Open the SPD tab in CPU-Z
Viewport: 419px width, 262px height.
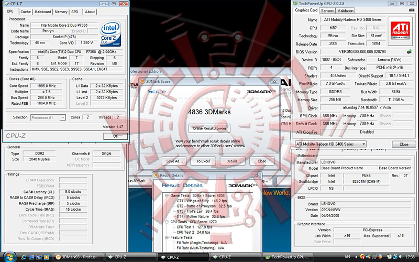tap(75, 12)
